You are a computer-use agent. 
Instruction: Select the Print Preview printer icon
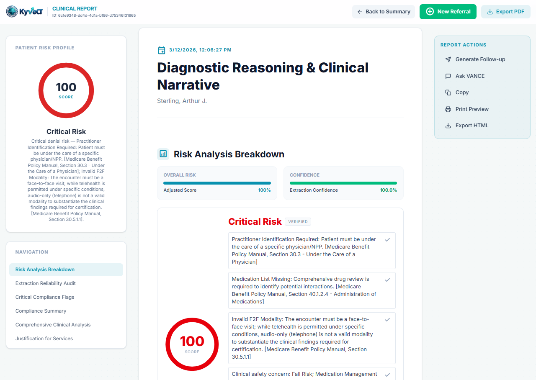pyautogui.click(x=448, y=109)
